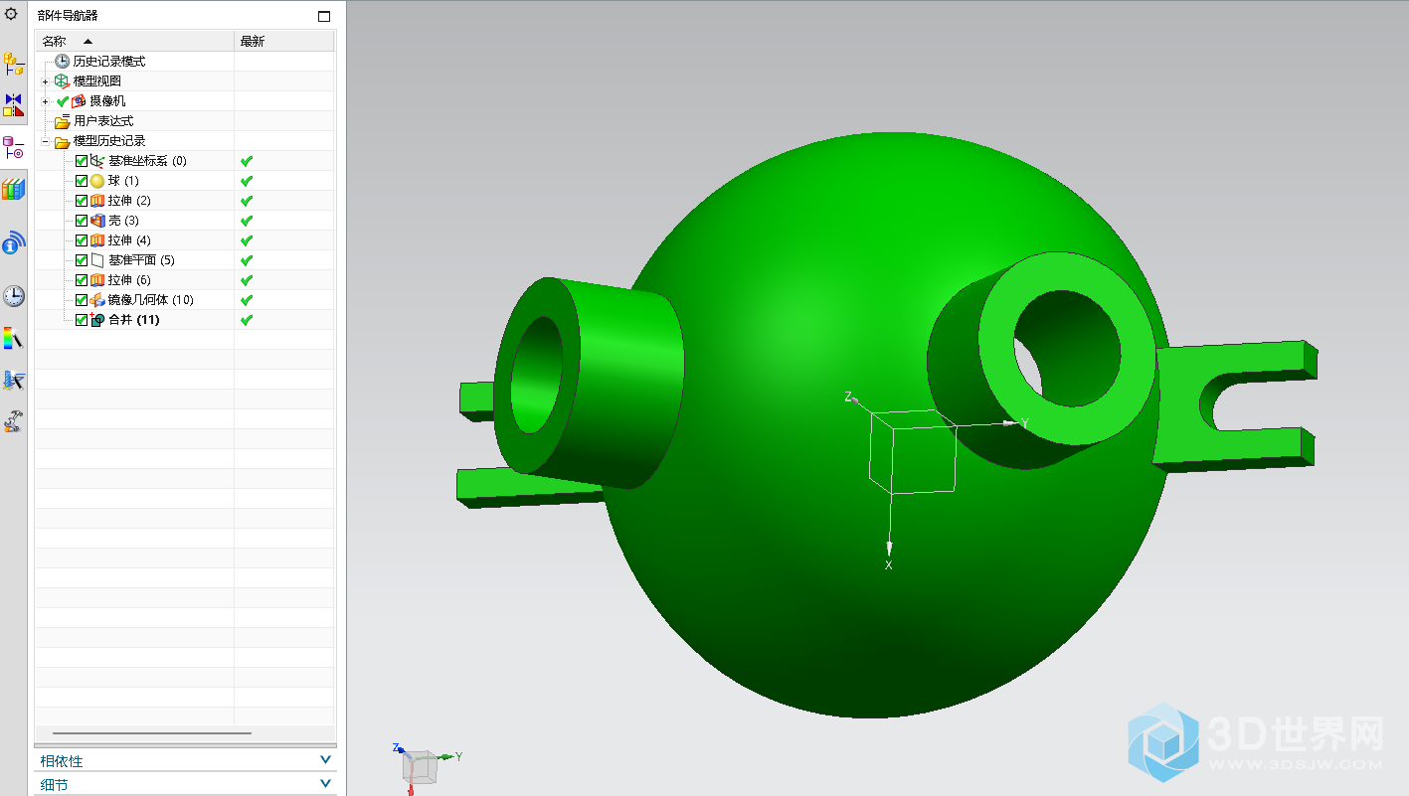Suppress 拉伸 (4) via its checkbox

point(82,240)
